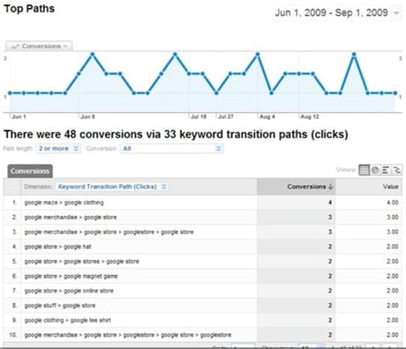406x349 pixels.
Task: Switch to the data table view icon
Action: (x=364, y=170)
